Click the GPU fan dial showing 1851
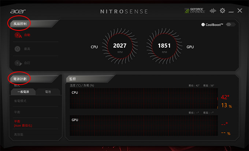Image resolution: width=249 pixels, height=151 pixels. click(x=164, y=46)
